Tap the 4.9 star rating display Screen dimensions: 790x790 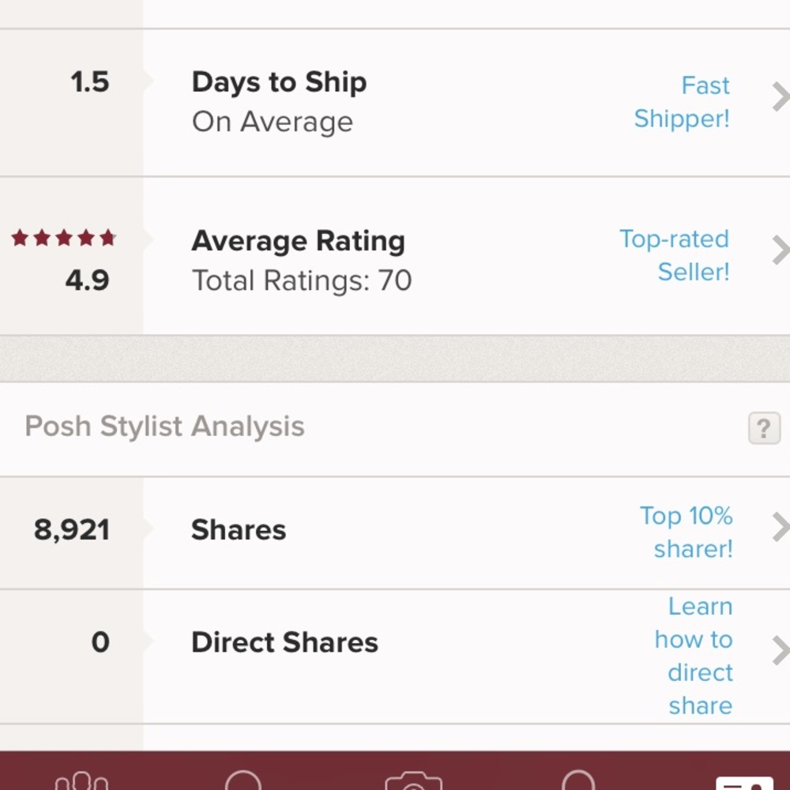click(x=85, y=280)
